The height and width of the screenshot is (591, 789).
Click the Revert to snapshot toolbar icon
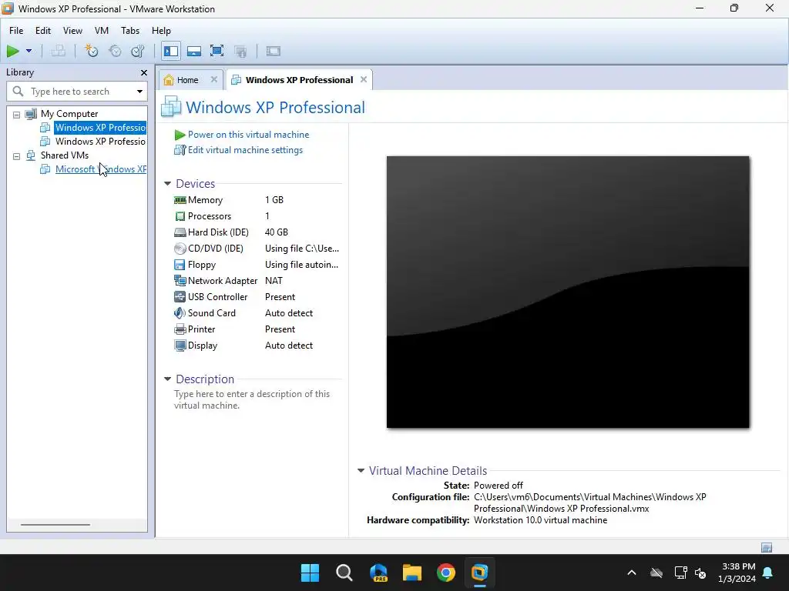coord(115,51)
